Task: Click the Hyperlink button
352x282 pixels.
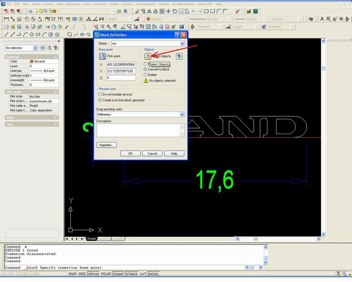Action: point(106,145)
